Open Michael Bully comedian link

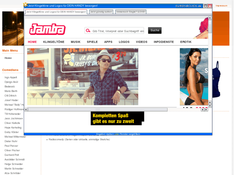pos(14,105)
